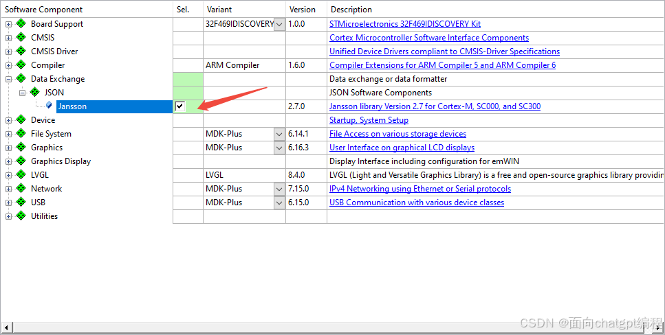Click the horizontal scrollbar right arrow
This screenshot has width=665, height=335.
tap(659, 327)
